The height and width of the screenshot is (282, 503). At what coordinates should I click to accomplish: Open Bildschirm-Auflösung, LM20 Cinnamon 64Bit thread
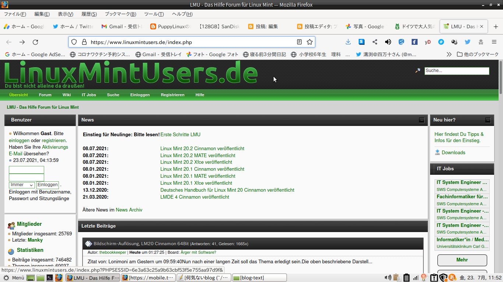[141, 244]
